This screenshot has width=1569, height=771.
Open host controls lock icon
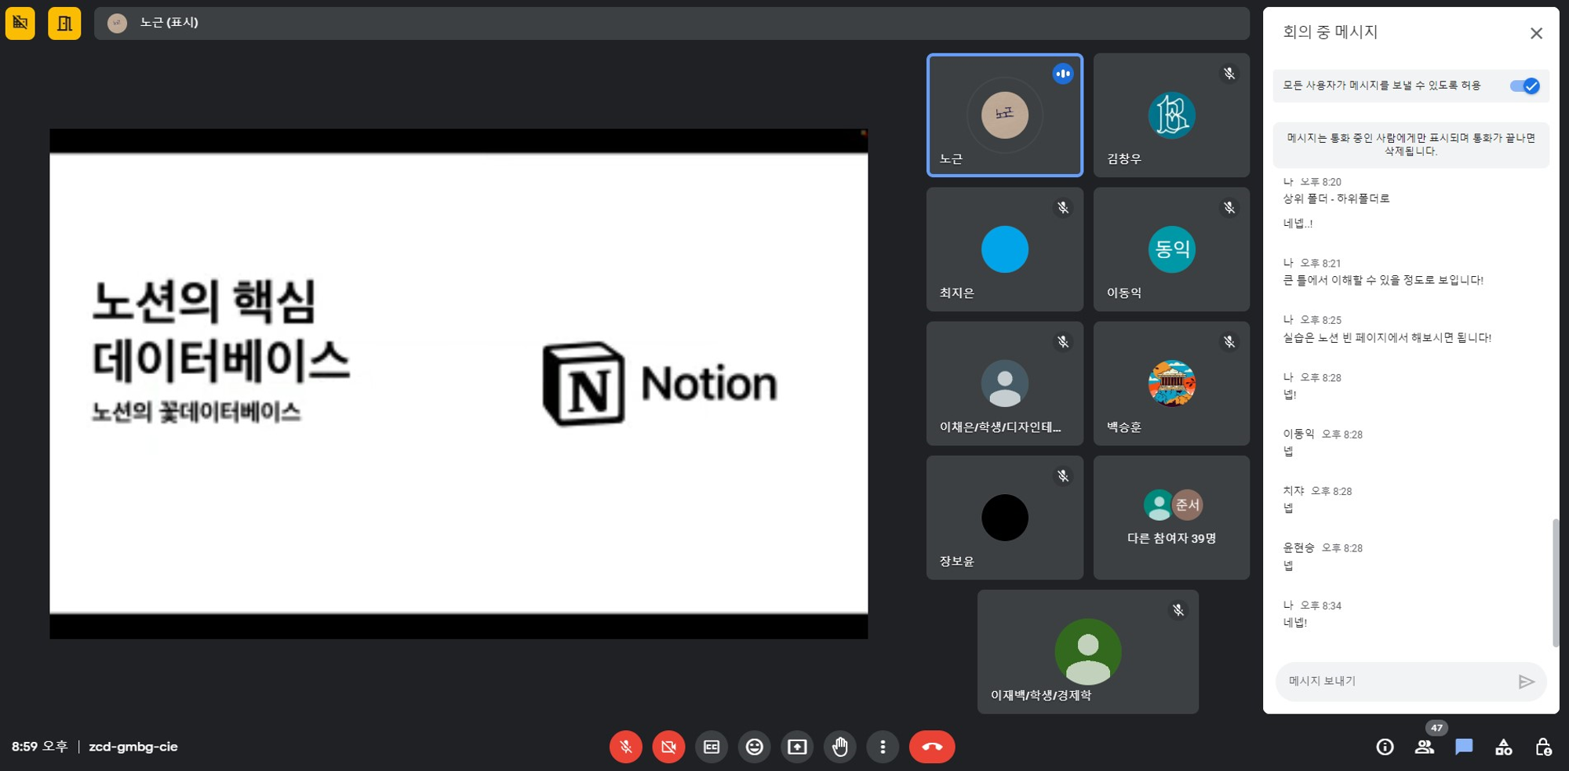pos(1543,747)
